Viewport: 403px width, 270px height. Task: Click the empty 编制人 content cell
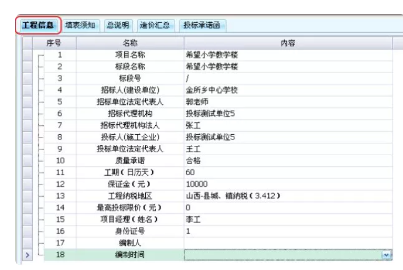coord(288,242)
